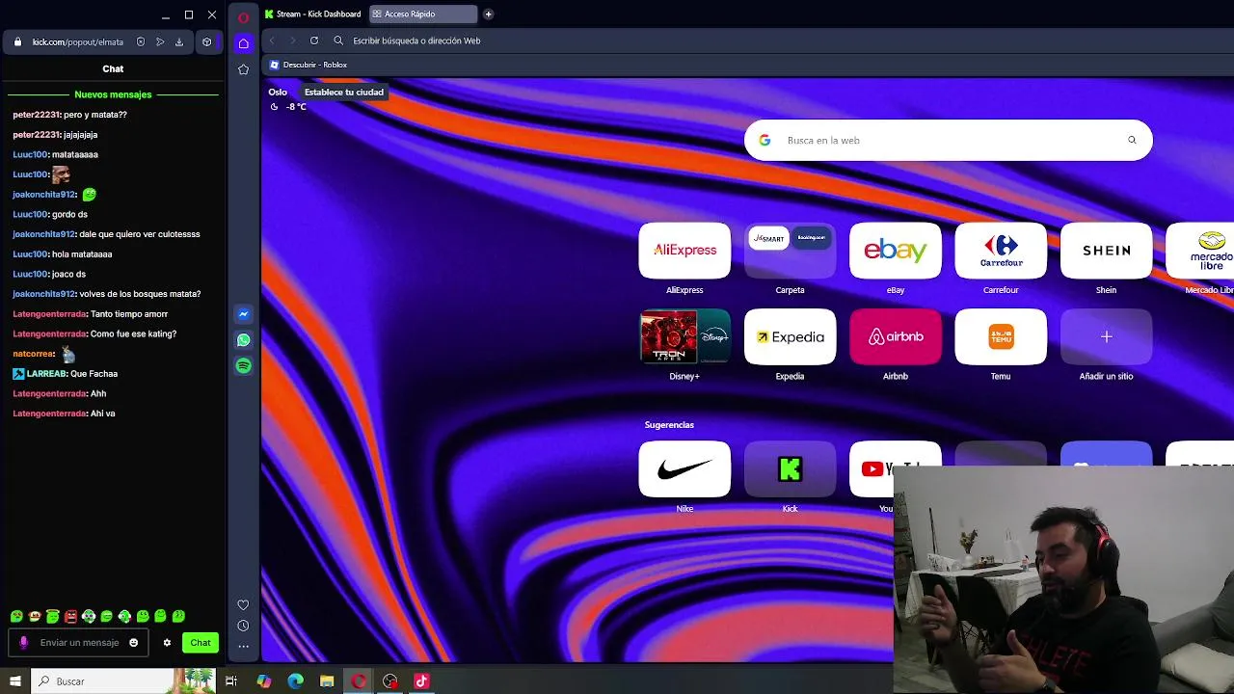Open bookmarks heart icon in sidebar
This screenshot has height=694, width=1234.
pos(243,605)
